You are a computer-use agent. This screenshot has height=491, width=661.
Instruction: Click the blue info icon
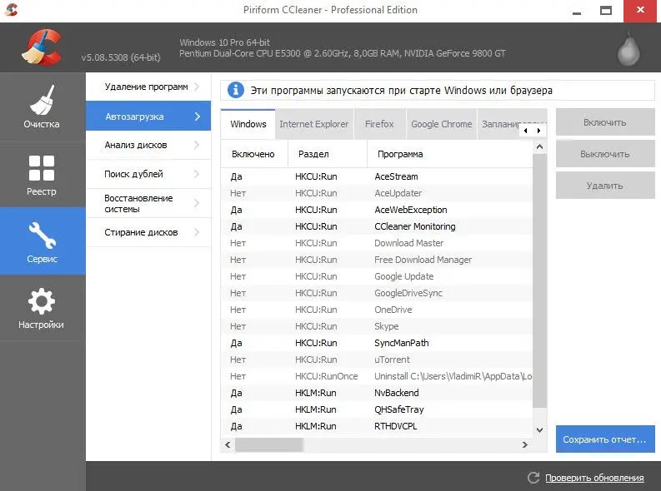[236, 90]
